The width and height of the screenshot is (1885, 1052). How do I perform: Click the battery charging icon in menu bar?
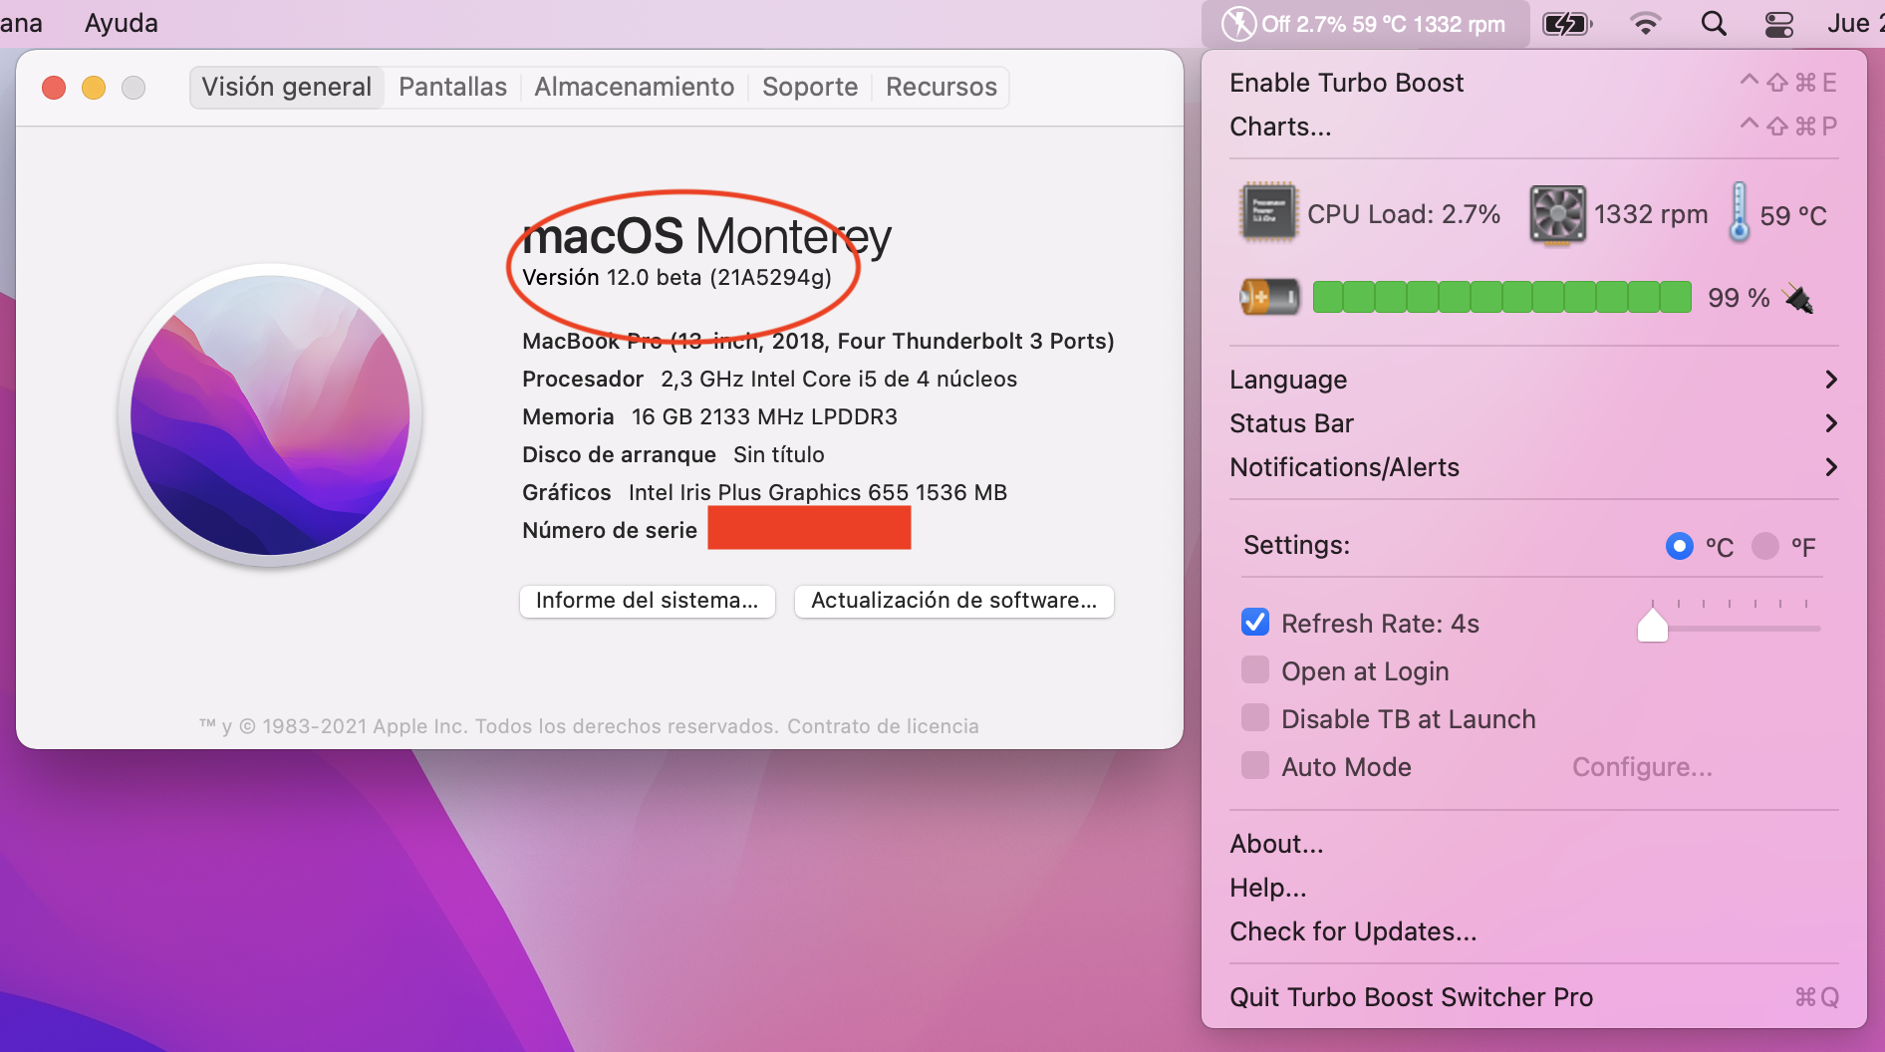click(x=1567, y=24)
